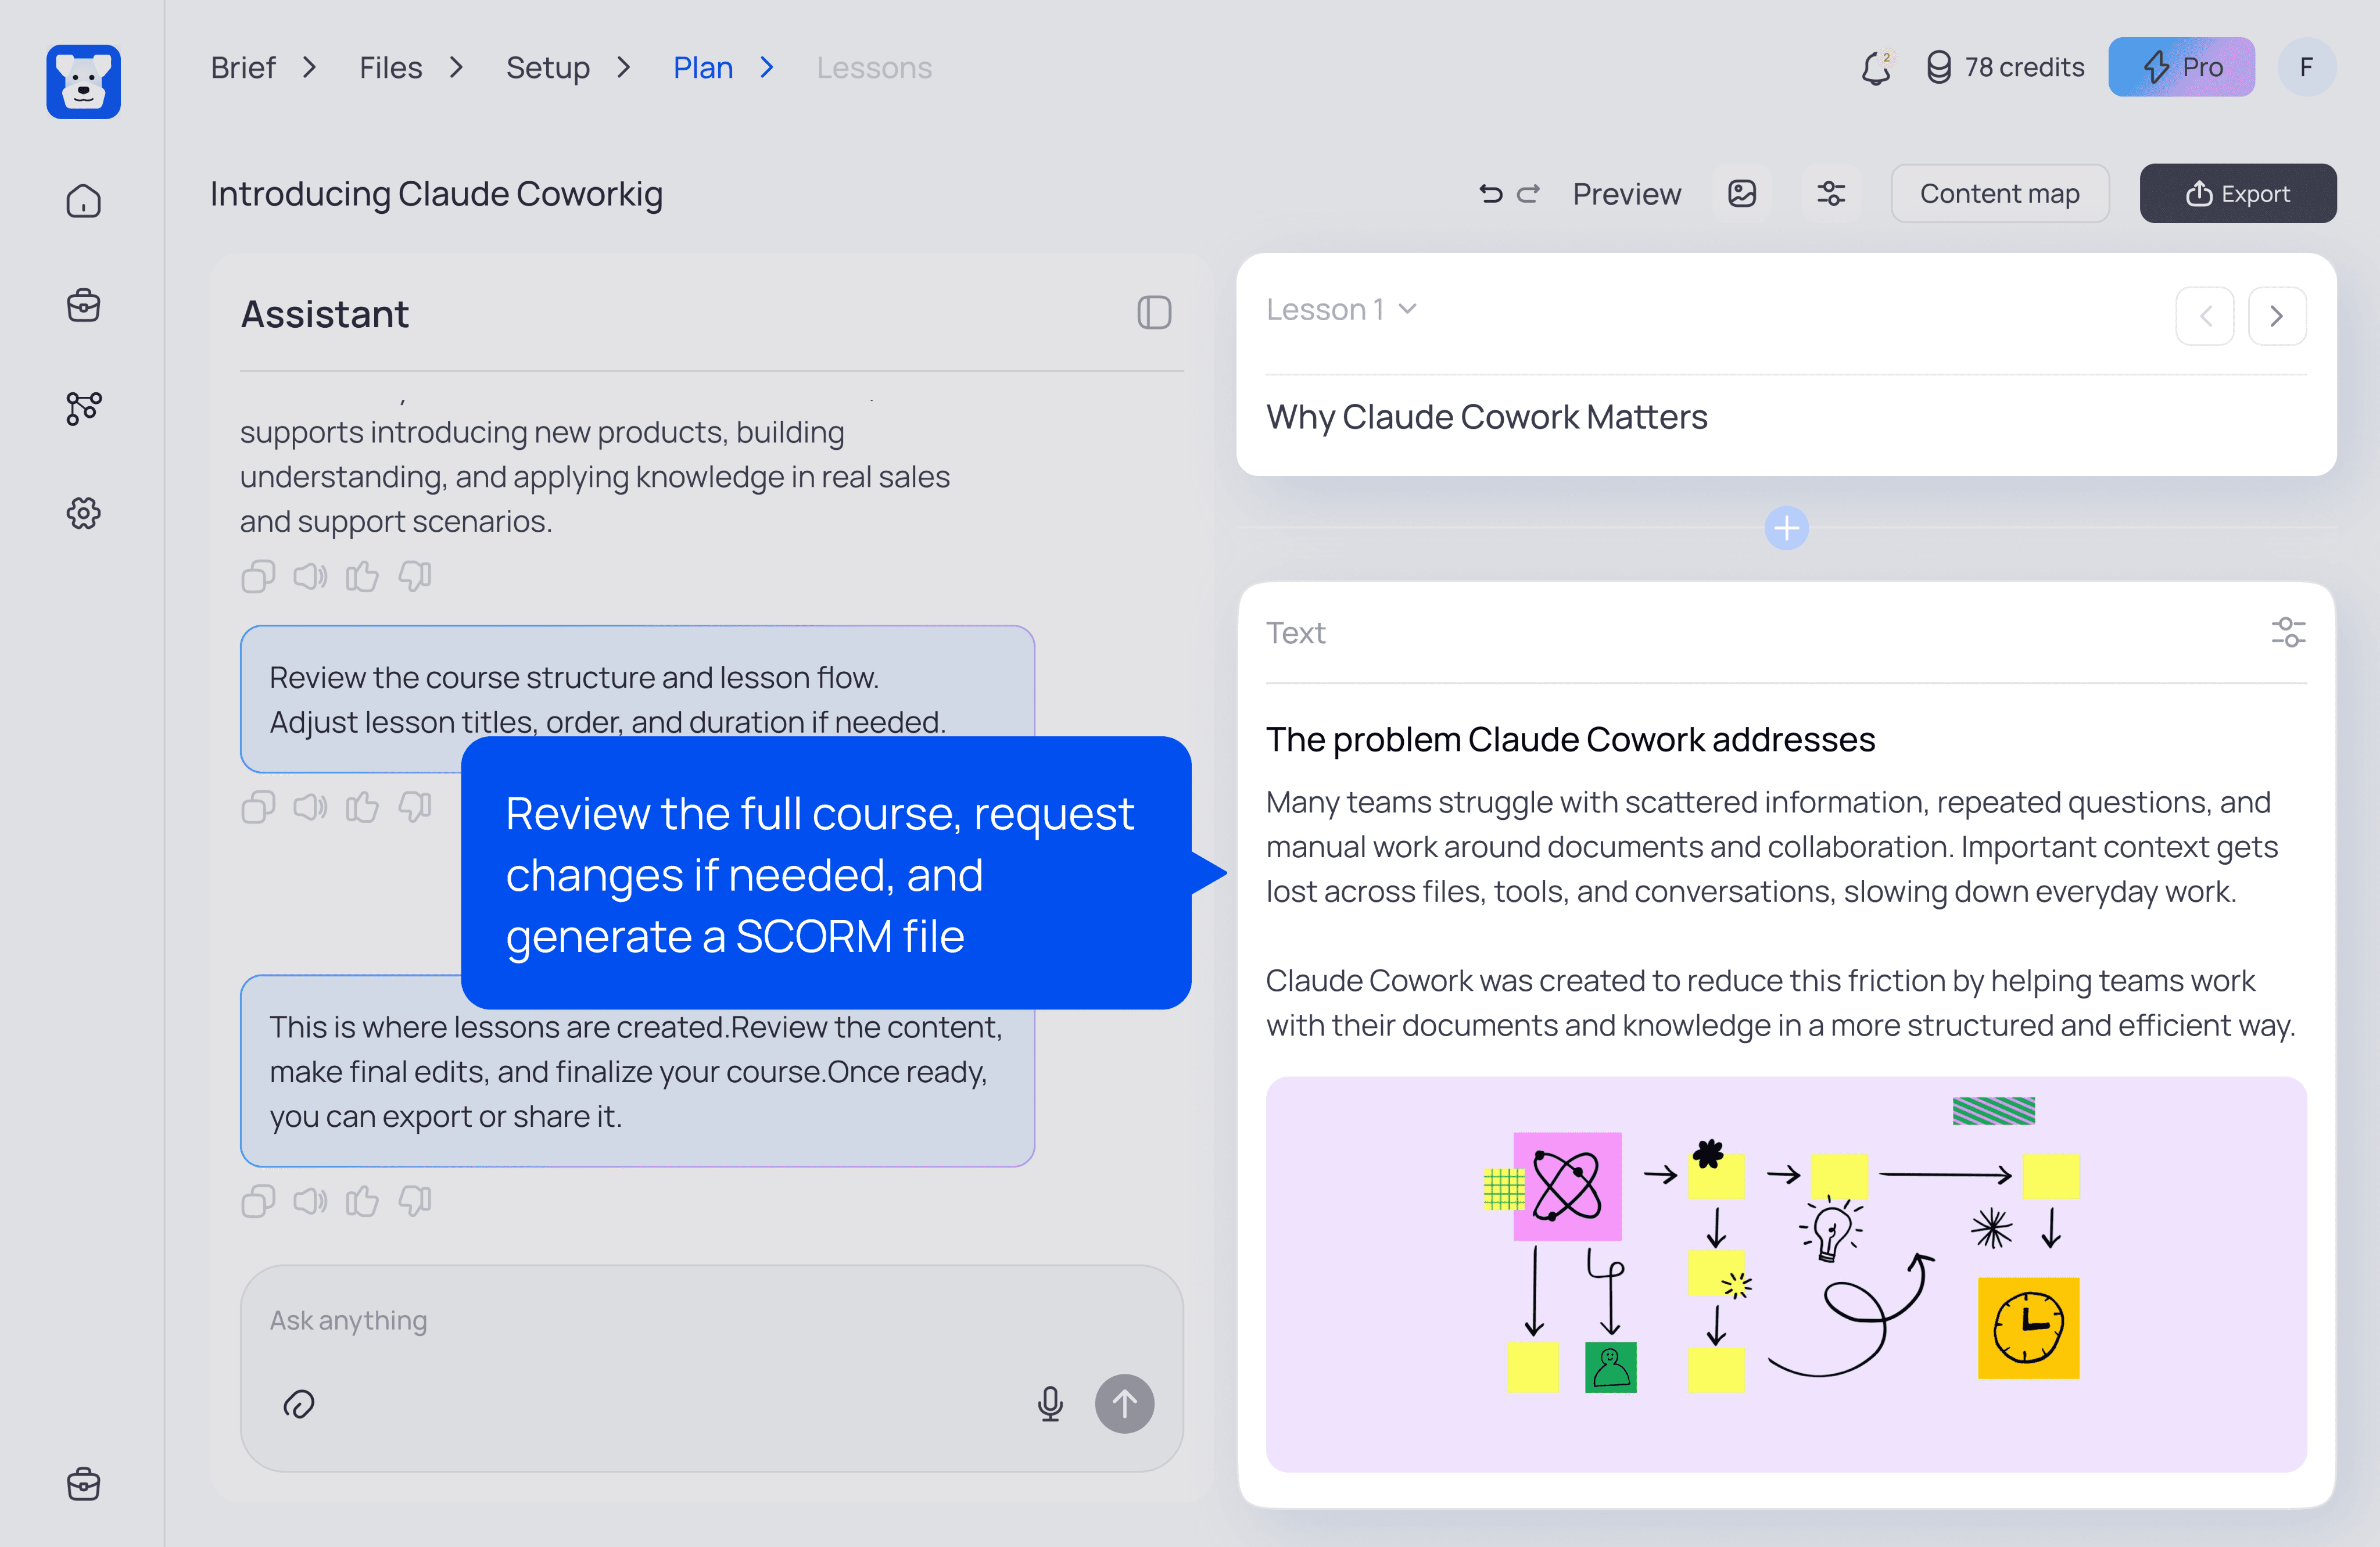Screen dimensions: 2380x1547
Task: Collapse the Assistant panel with the toggle icon
Action: pyautogui.click(x=1154, y=313)
